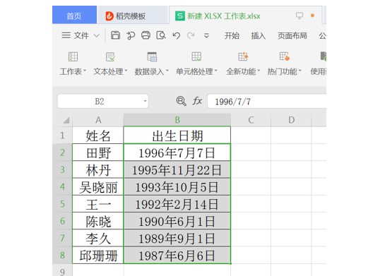Click the cell 1987年6月6日
This screenshot has height=276, width=385.
(177, 255)
